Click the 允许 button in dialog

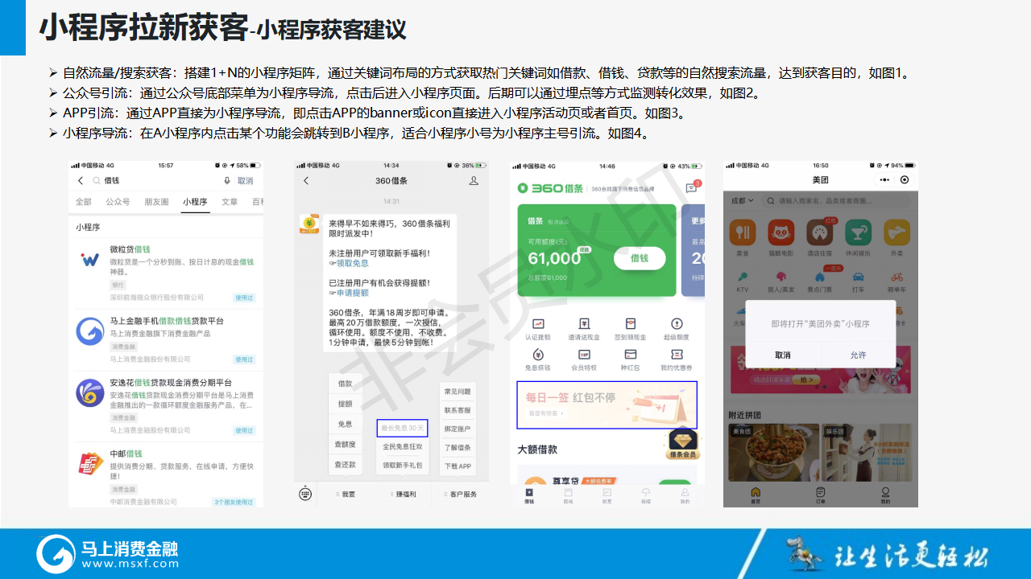(x=859, y=355)
